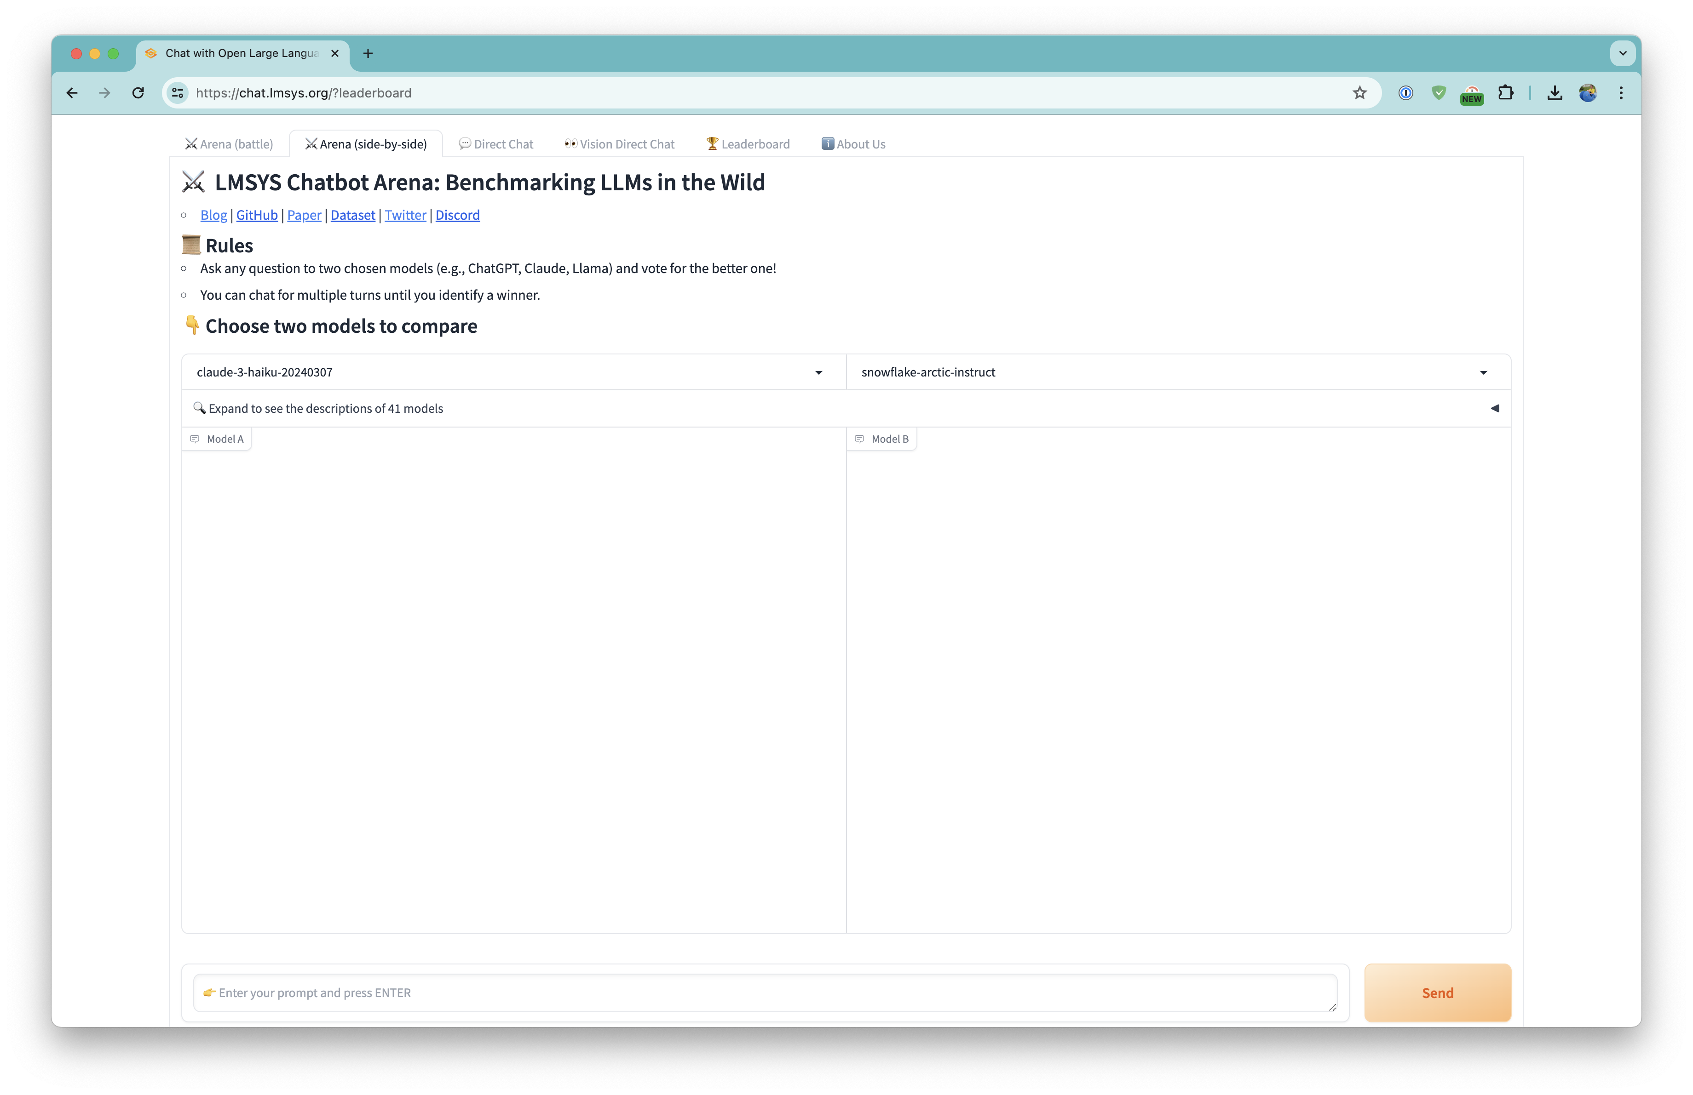The height and width of the screenshot is (1095, 1693).
Task: Open the claude-3-haiku model dropdown
Action: (513, 372)
